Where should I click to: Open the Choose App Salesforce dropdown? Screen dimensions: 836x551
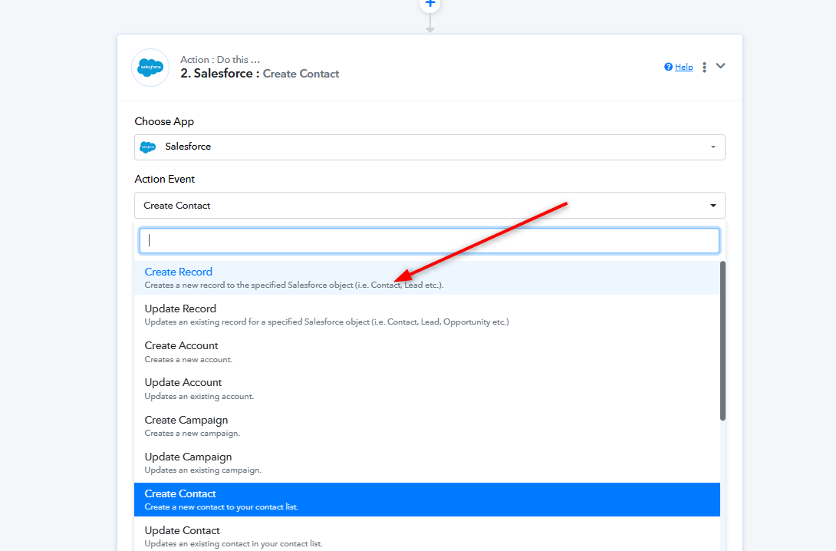click(x=430, y=147)
